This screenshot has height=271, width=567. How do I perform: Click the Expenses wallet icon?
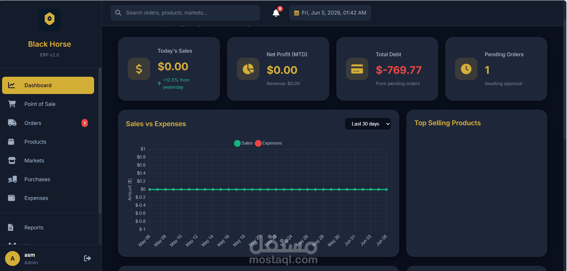12,198
